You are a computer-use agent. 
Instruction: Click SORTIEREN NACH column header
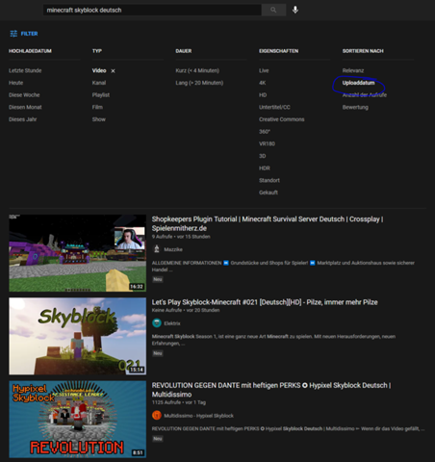(x=363, y=51)
